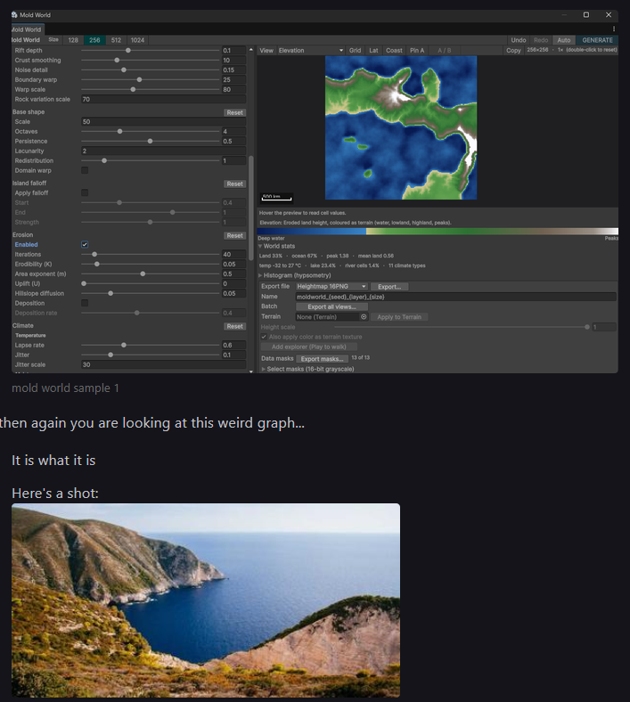Click the Undo button
This screenshot has height=702, width=630.
(519, 40)
